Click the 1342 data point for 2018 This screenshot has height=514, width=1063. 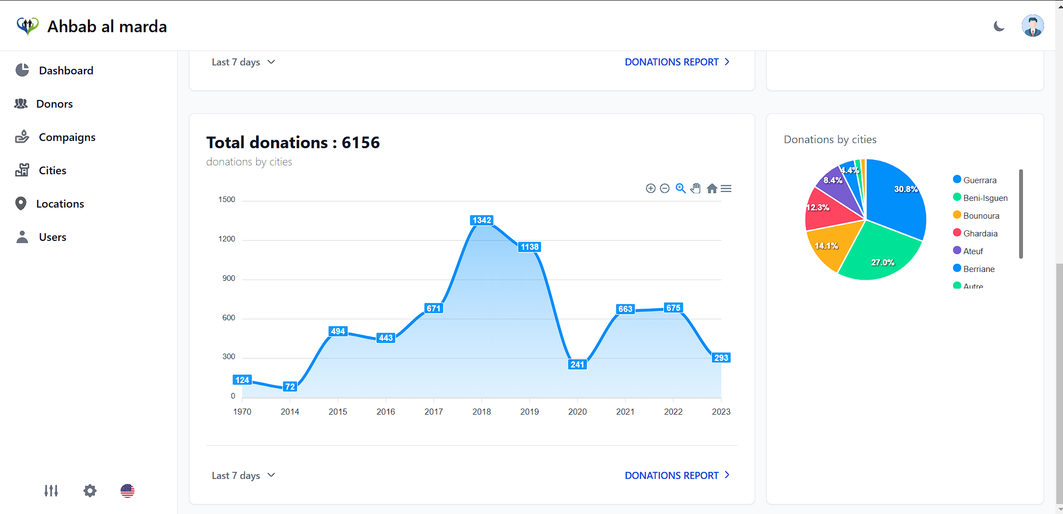[482, 221]
